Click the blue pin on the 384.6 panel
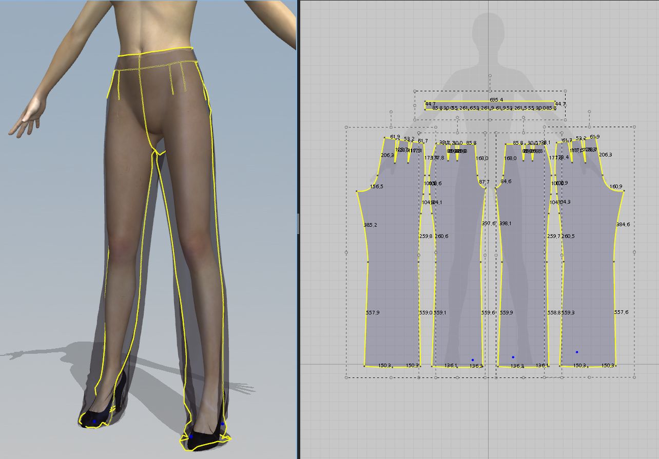 click(577, 352)
